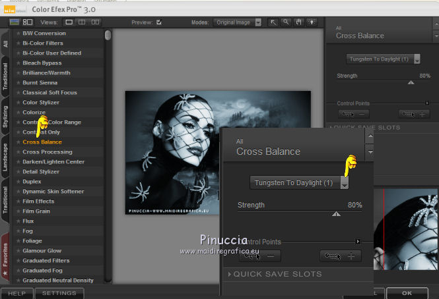Screen dimensions: 439x299
Task: Select the Colorize filter
Action: (x=34, y=113)
